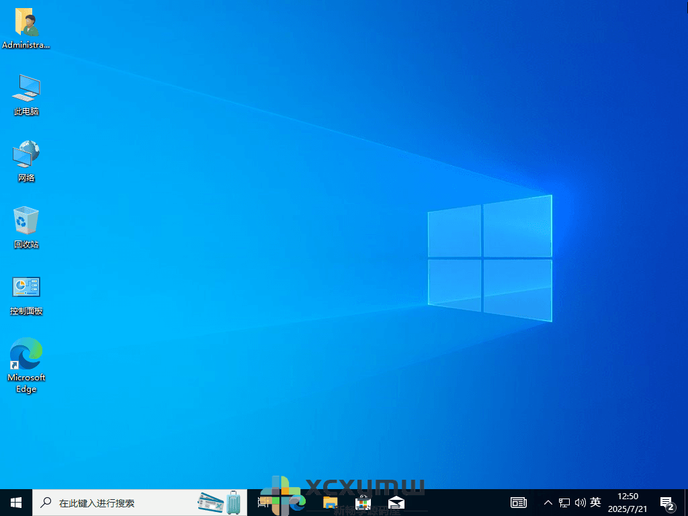Open the volume control slider
The width and height of the screenshot is (688, 516).
coord(580,502)
